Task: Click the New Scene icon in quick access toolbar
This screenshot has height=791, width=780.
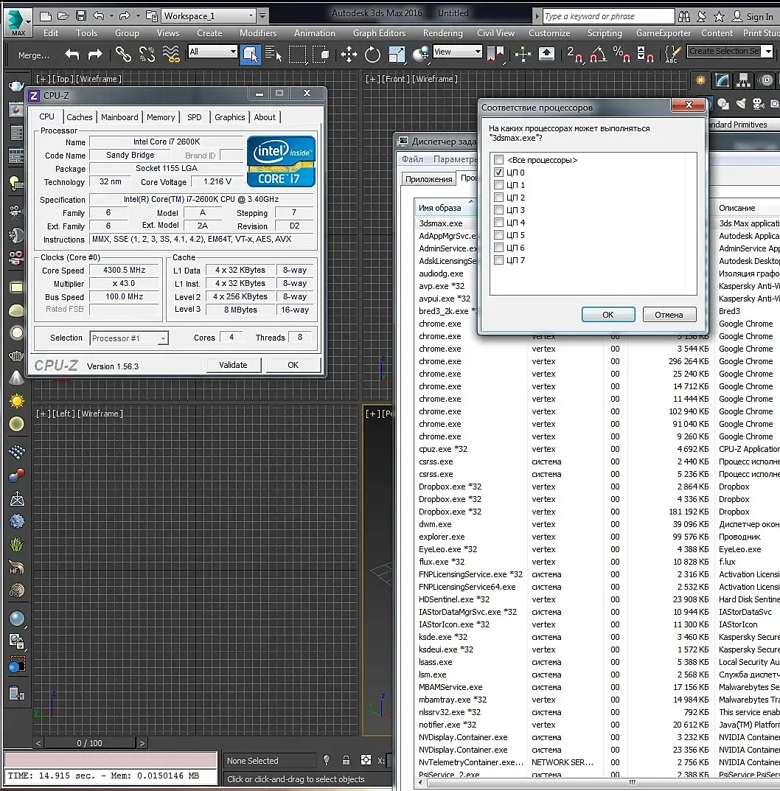Action: (x=46, y=16)
